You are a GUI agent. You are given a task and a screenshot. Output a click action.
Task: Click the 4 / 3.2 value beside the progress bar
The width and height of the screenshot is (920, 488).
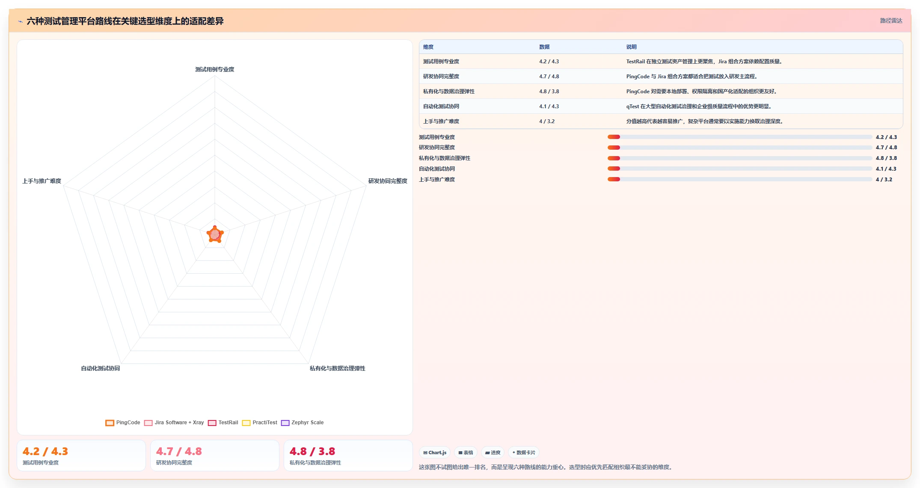pos(884,180)
